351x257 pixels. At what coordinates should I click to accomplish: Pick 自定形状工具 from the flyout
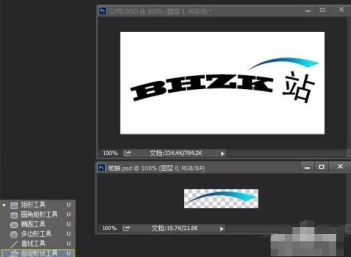click(38, 253)
